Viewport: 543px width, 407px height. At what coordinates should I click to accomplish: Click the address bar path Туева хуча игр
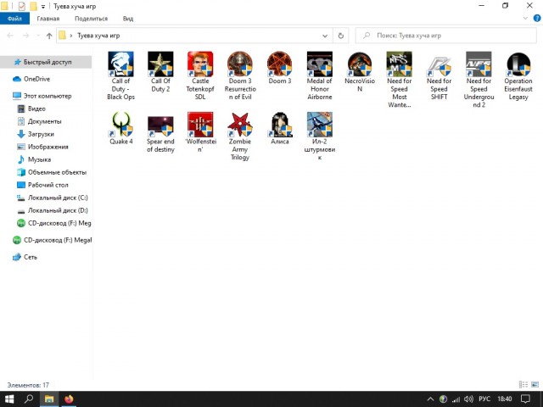pyautogui.click(x=98, y=36)
